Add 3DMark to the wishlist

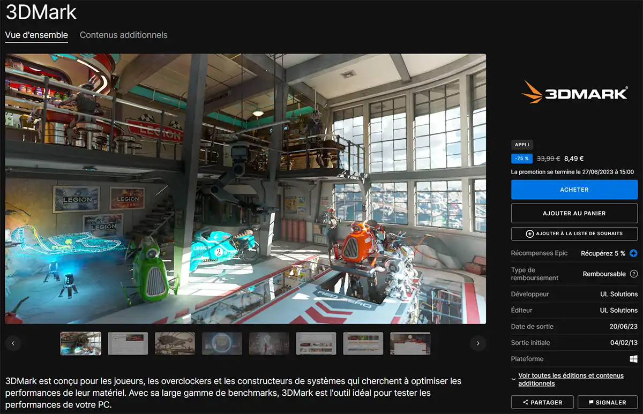tap(574, 234)
